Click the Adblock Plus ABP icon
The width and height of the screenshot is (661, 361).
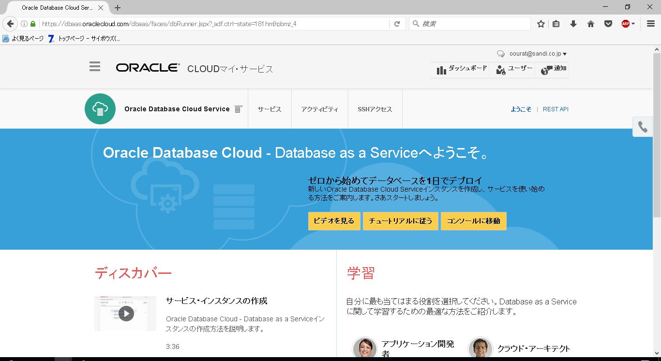coord(626,24)
